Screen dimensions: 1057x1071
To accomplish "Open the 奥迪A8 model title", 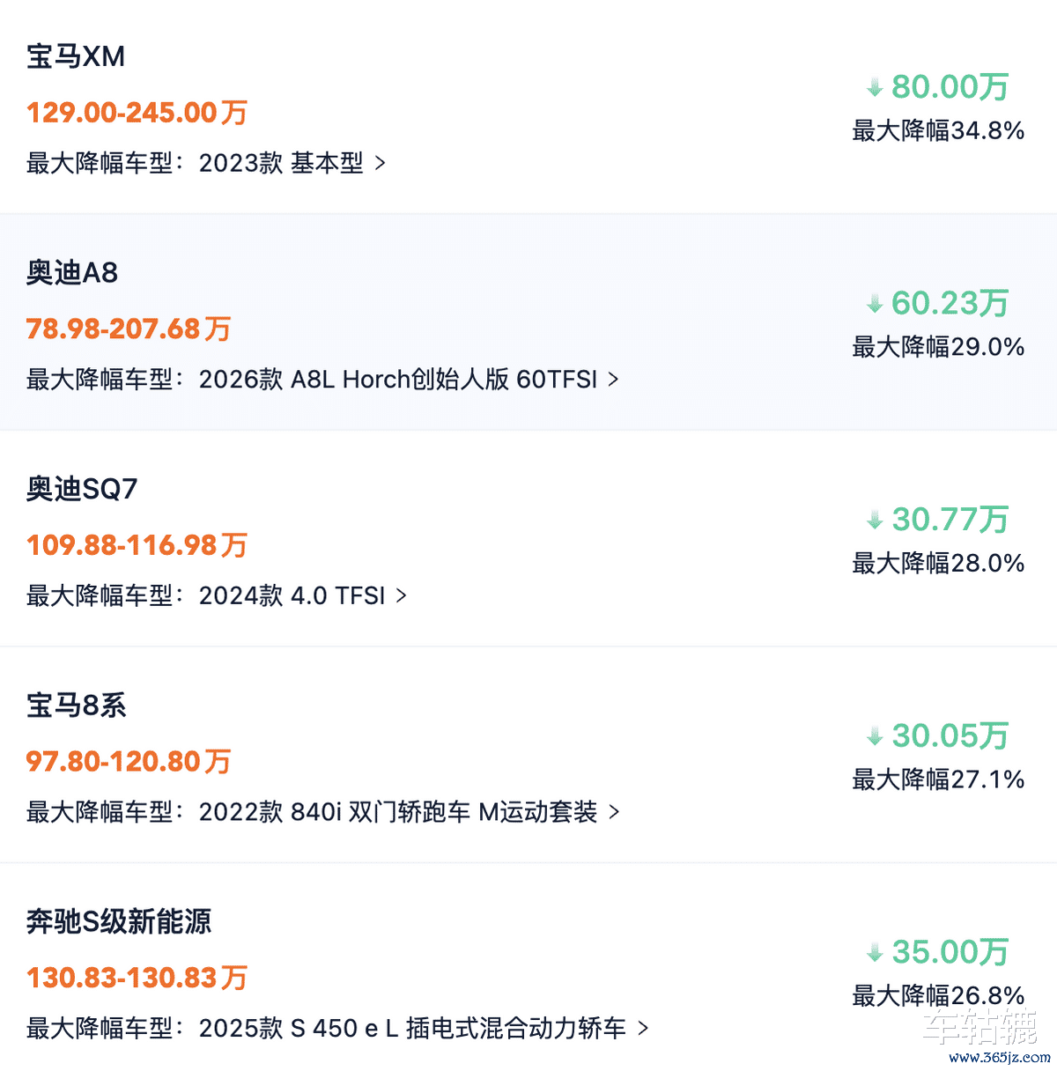I will click(x=72, y=273).
